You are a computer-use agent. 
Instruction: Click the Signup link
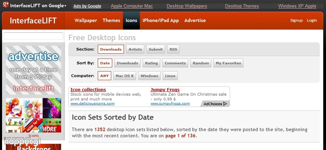(297, 20)
